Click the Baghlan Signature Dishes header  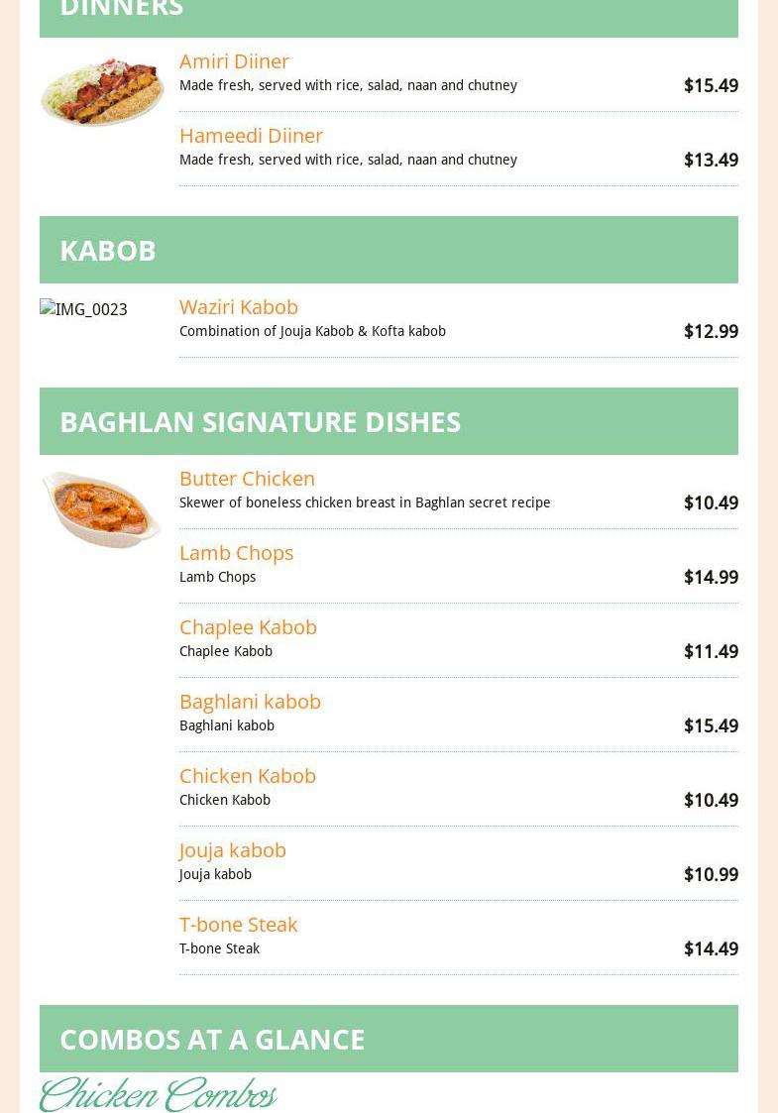pyautogui.click(x=260, y=422)
